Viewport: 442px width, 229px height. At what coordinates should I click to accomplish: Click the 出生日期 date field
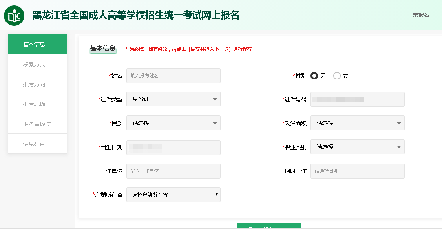point(173,148)
